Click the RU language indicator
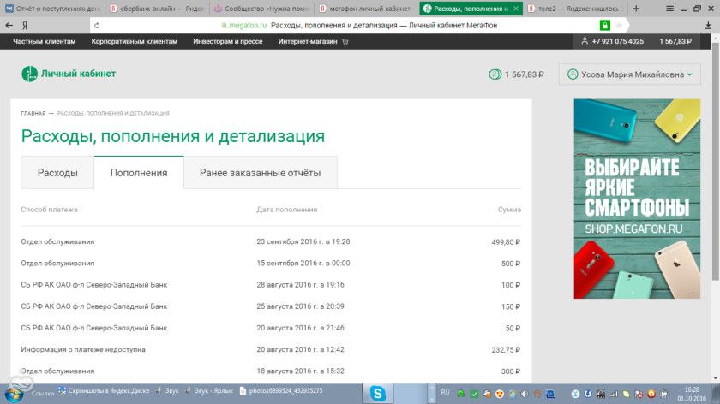 pyautogui.click(x=445, y=393)
